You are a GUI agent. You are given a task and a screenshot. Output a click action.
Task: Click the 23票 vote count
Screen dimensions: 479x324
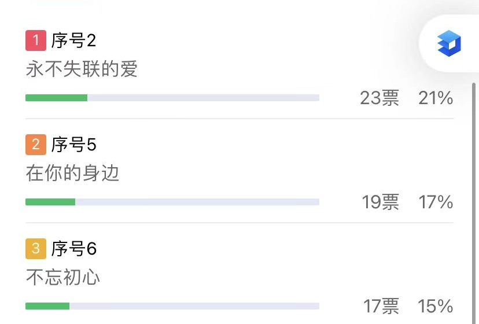pyautogui.click(x=379, y=98)
